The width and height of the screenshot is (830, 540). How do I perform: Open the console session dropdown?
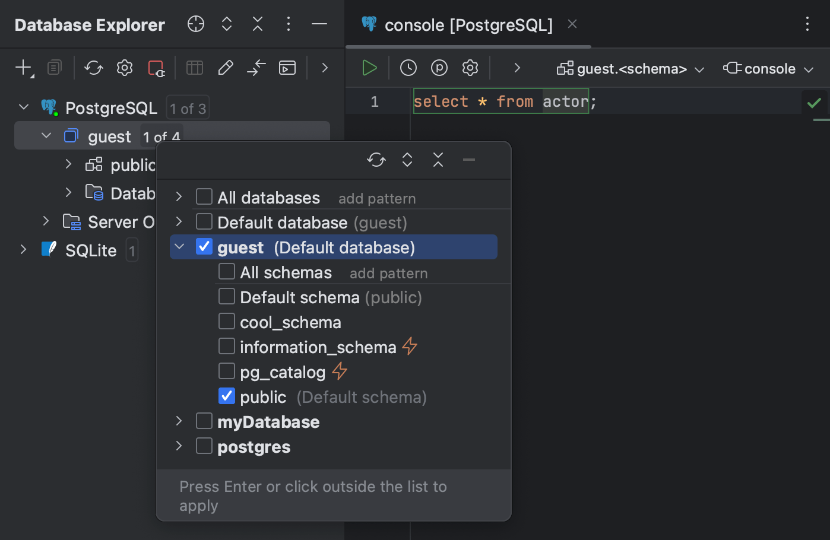click(x=769, y=68)
